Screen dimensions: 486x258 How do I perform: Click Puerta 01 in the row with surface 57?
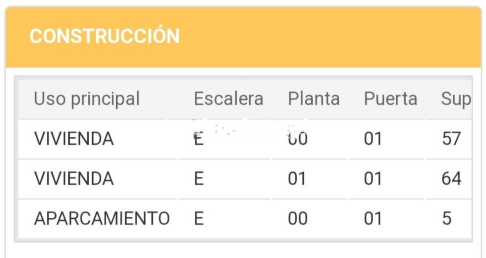click(x=373, y=139)
